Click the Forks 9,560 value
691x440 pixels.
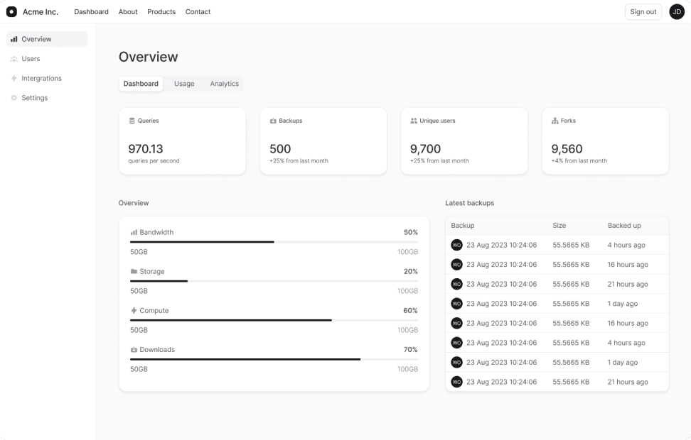click(x=567, y=149)
